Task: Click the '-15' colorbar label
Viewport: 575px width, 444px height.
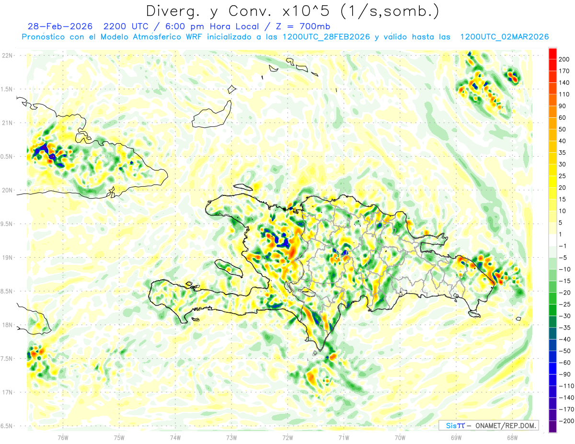Action: pyautogui.click(x=564, y=281)
